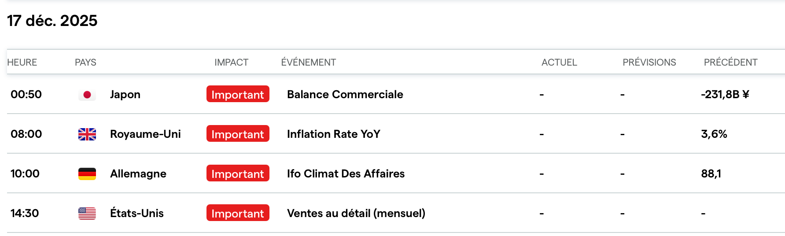Viewport: 785px width, 236px height.
Task: Select the Important tag for États-Unis
Action: tap(238, 213)
